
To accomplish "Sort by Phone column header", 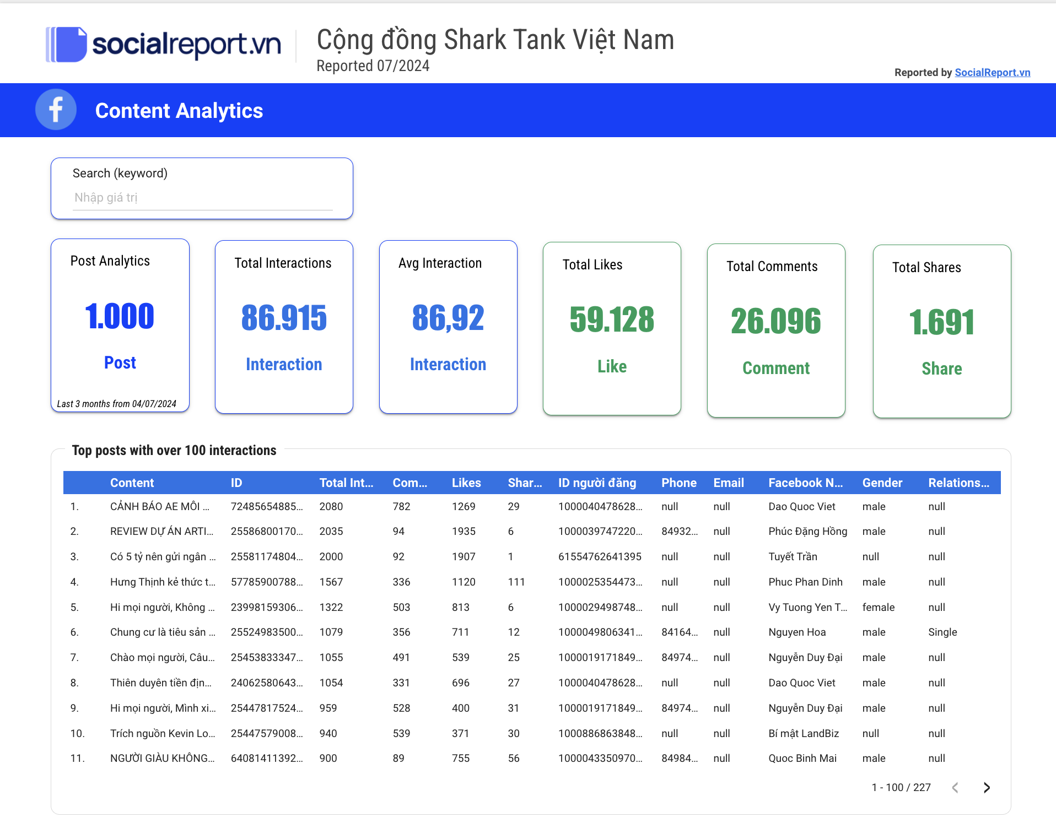I will (x=679, y=483).
